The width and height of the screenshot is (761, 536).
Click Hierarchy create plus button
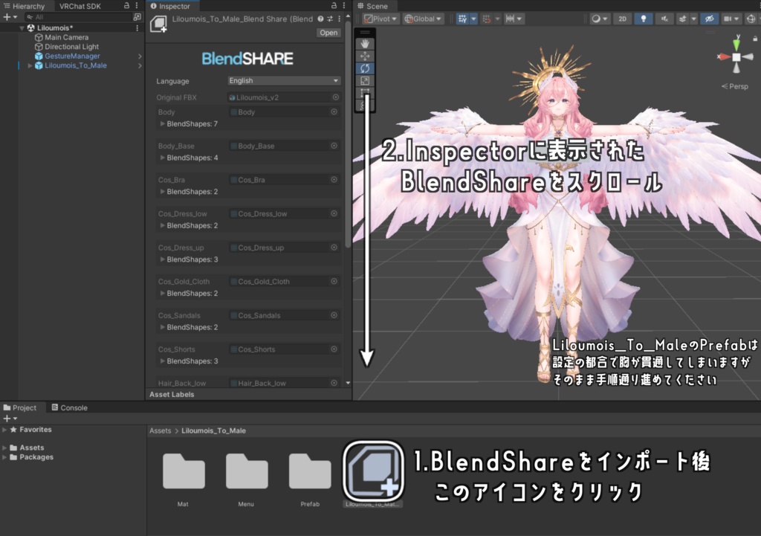[x=10, y=17]
